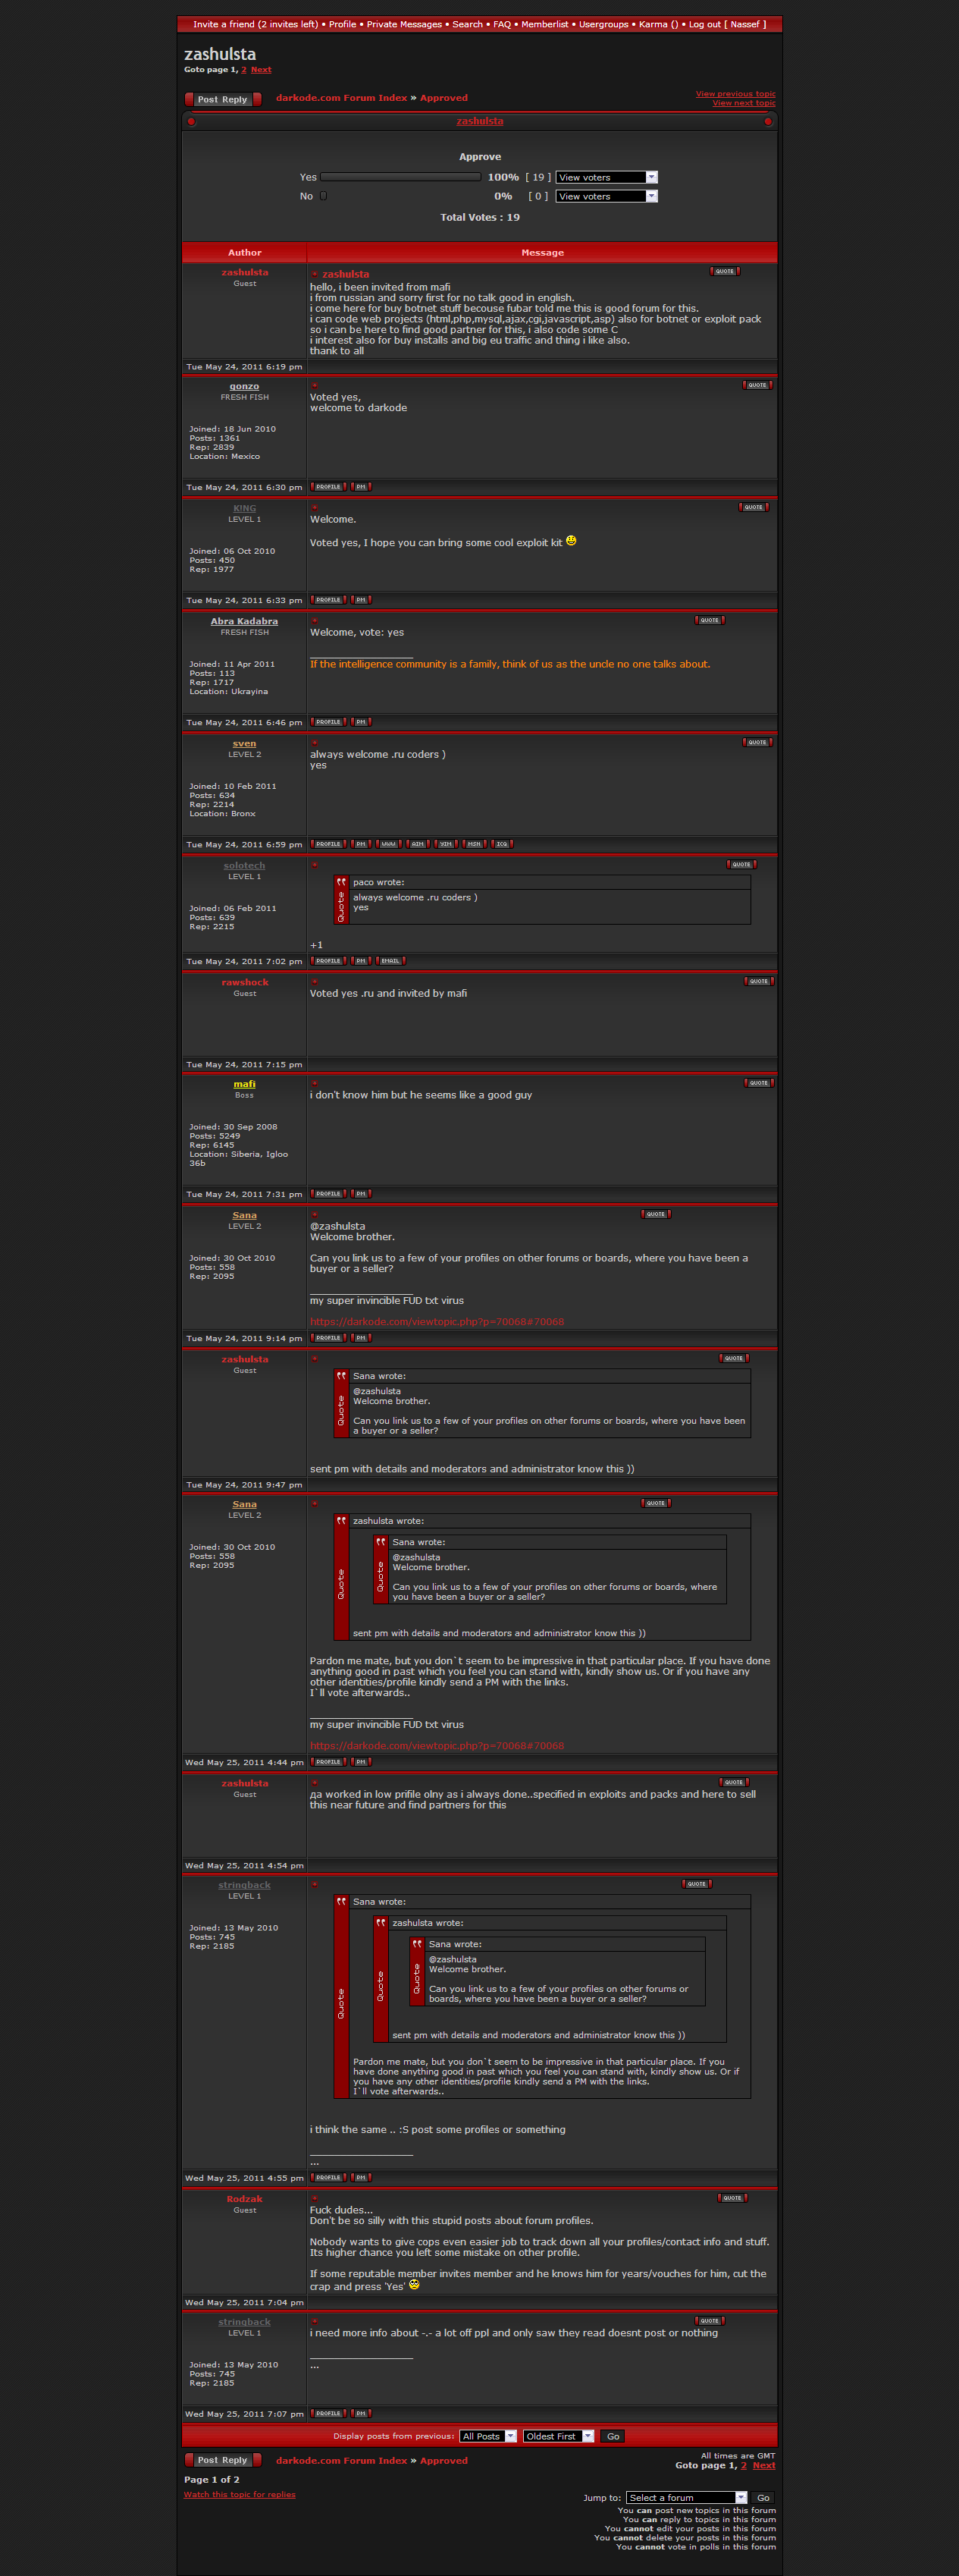Open Private Messages in the top menu

tap(403, 24)
